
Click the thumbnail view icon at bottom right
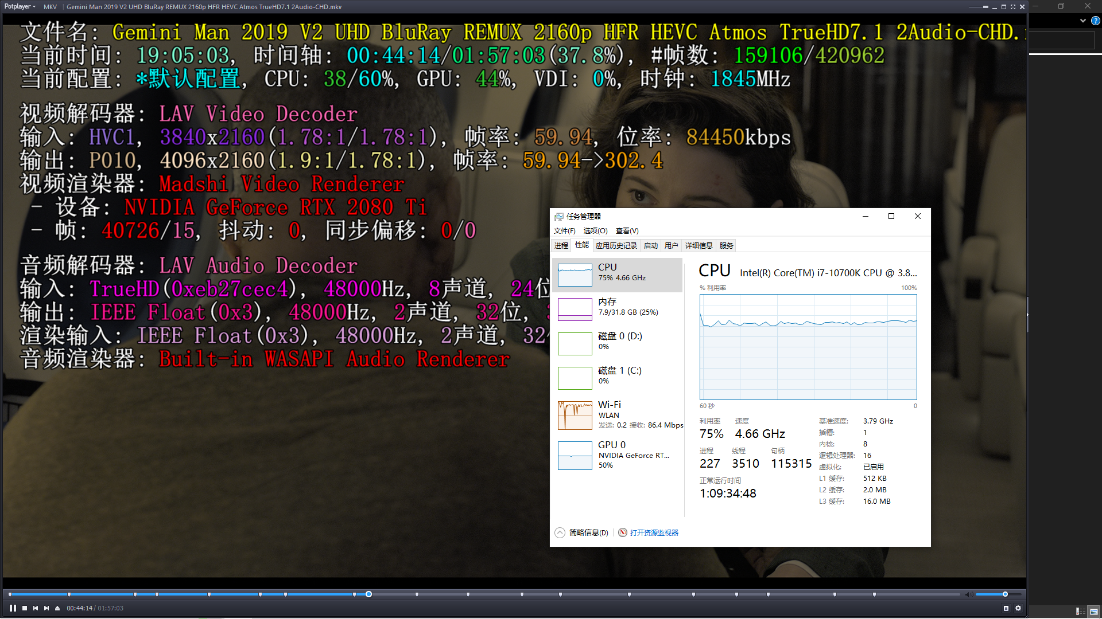(x=1093, y=612)
